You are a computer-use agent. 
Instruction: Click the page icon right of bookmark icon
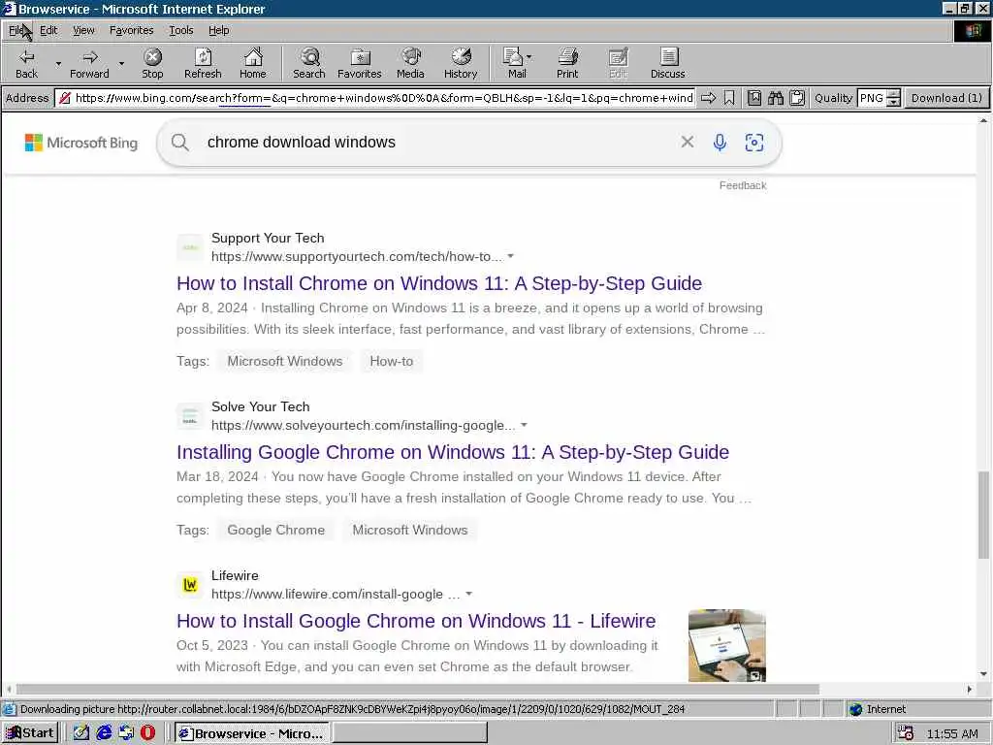tap(754, 98)
